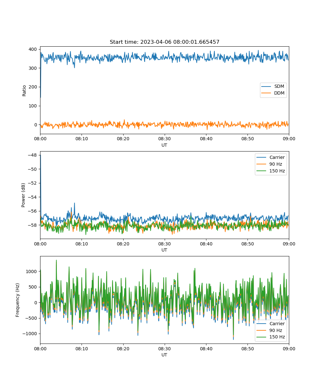The image size is (321, 386).
Task: Click the 100 tick on Ratio axis
Action: coord(33,106)
